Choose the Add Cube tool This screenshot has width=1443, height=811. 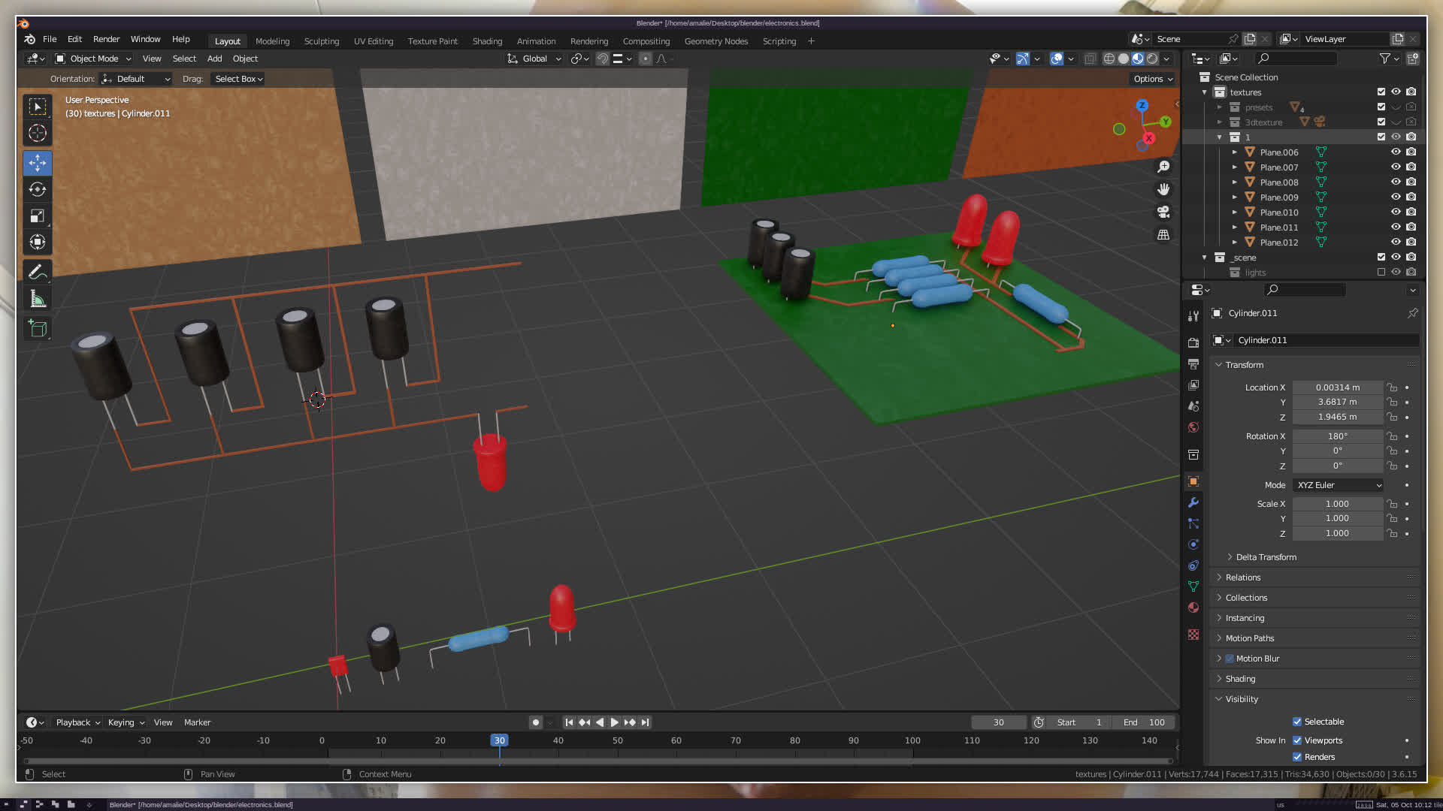(x=37, y=328)
